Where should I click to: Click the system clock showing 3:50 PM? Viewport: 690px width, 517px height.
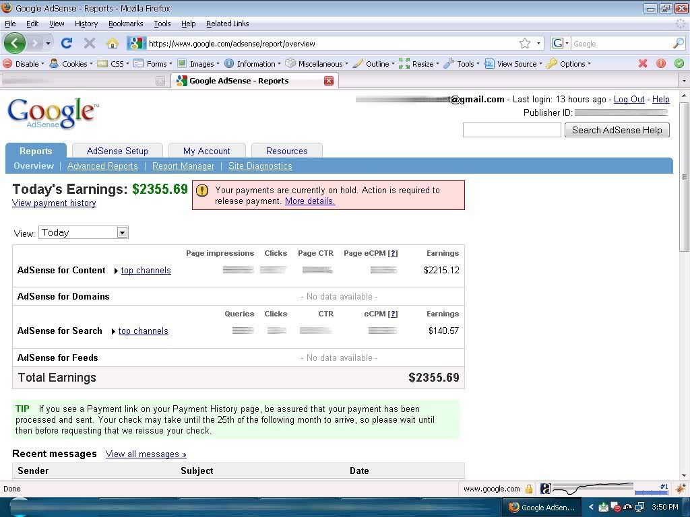665,508
